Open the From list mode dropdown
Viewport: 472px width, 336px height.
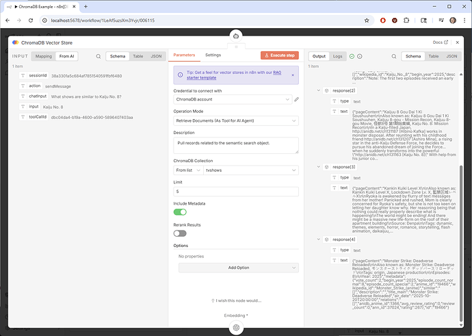click(188, 170)
